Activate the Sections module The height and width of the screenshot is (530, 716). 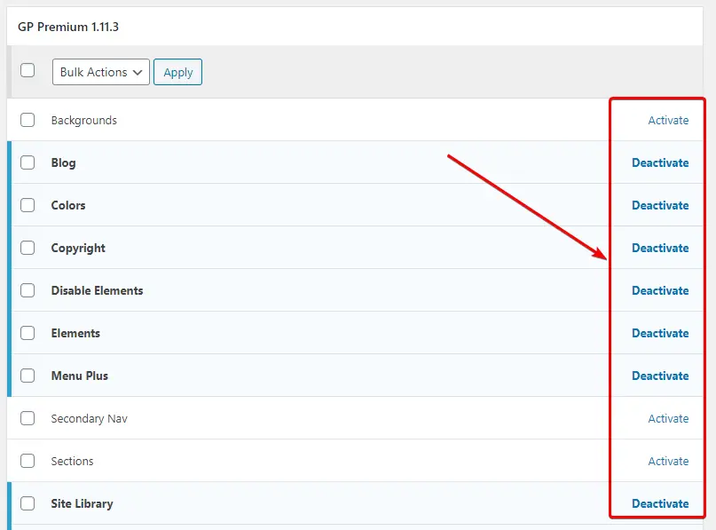[668, 461]
